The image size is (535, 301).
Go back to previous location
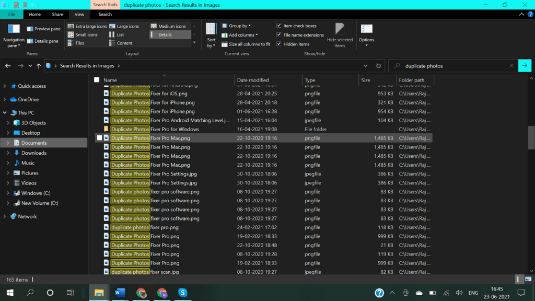(8, 66)
